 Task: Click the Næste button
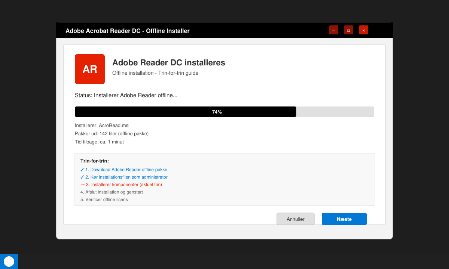pyautogui.click(x=344, y=219)
